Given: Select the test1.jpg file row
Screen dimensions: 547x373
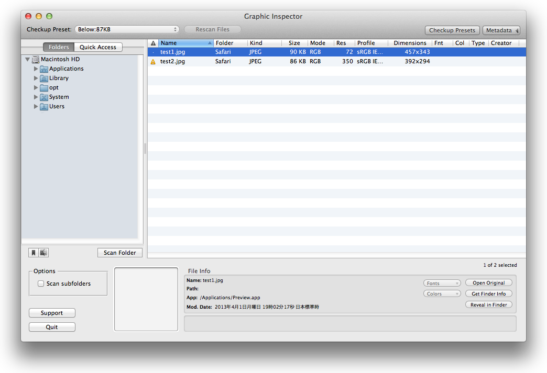Looking at the screenshot, I should tap(337, 52).
